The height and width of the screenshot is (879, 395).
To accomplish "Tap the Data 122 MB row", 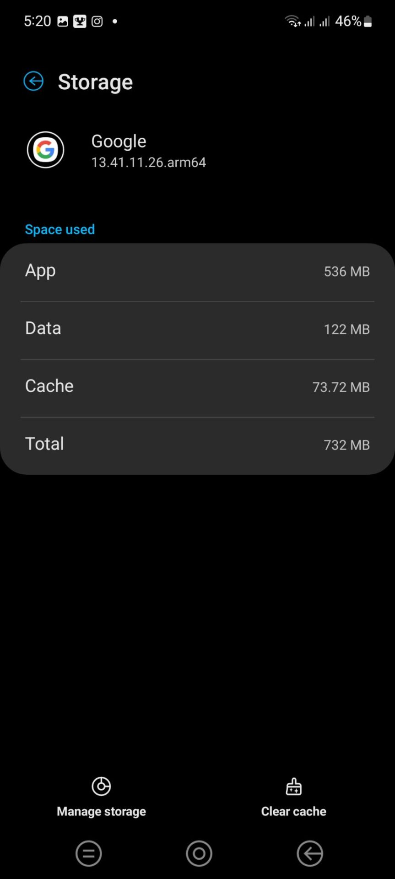I will click(197, 329).
